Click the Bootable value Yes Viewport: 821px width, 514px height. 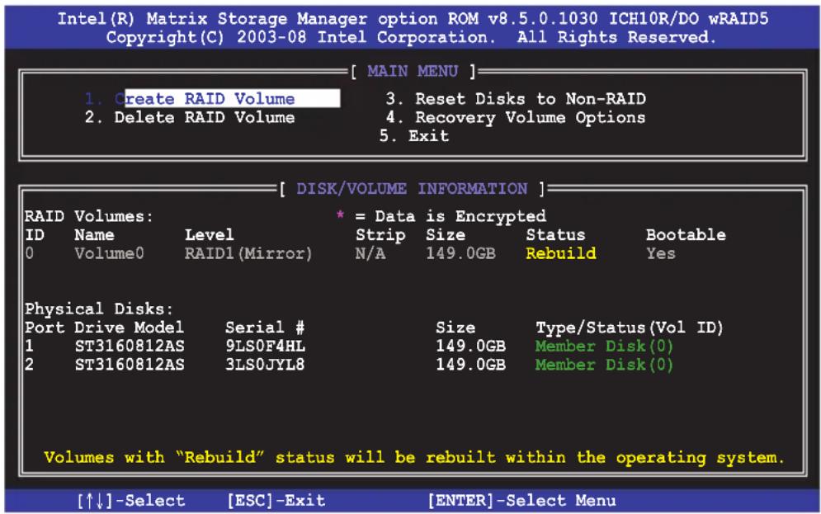(661, 254)
